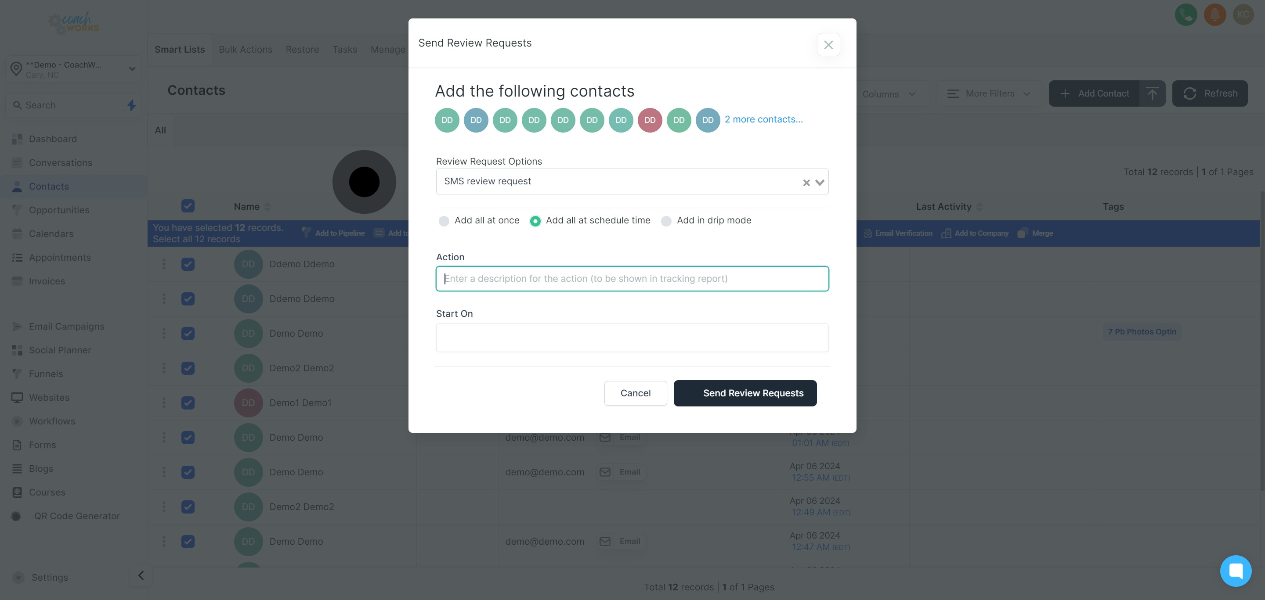Click the Action description input field
This screenshot has height=600, width=1265.
[632, 279]
